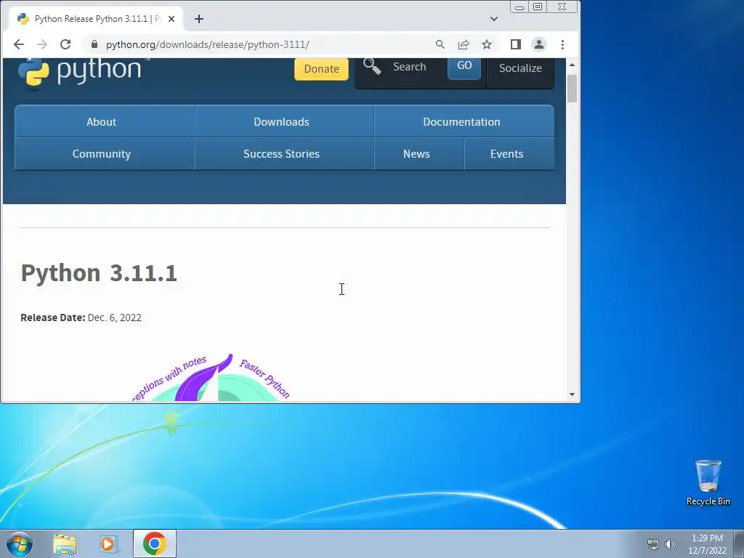
Task: Click the Python logo
Action: click(x=80, y=72)
